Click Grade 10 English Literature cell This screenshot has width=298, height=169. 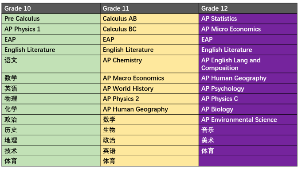click(51, 50)
